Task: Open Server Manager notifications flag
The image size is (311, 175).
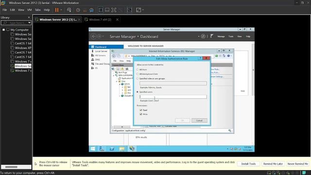Action: coord(212,36)
